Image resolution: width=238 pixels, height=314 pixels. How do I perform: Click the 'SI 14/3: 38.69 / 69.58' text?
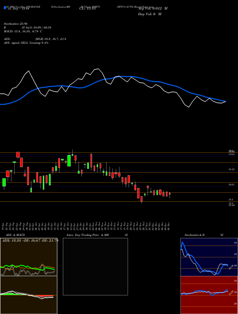(x=37, y=28)
